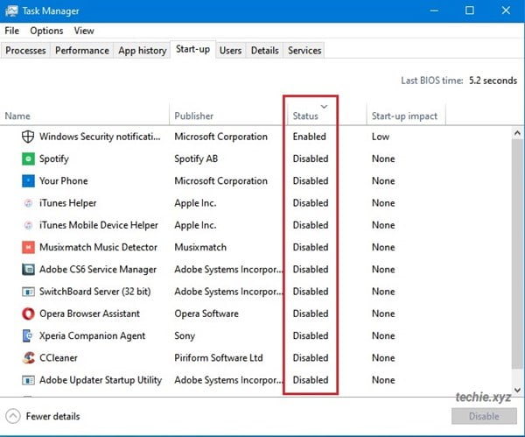Select the Spotify row name
The width and height of the screenshot is (525, 437).
tap(54, 159)
